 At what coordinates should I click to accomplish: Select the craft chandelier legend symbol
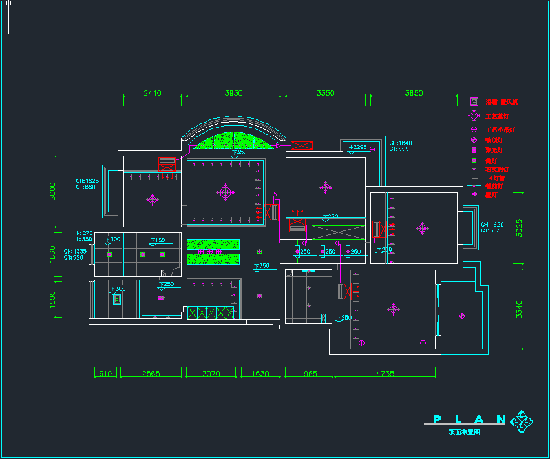(474, 116)
